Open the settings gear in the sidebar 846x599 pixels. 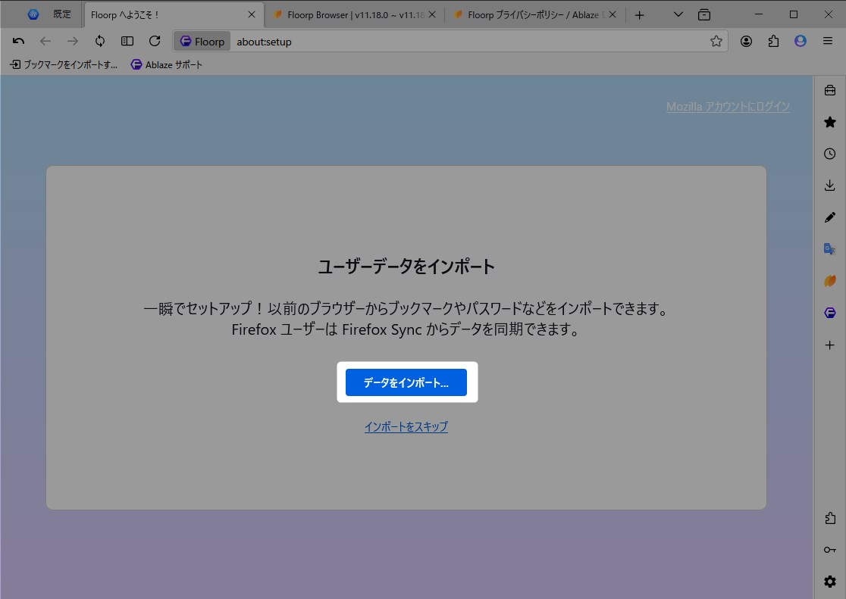pos(829,581)
